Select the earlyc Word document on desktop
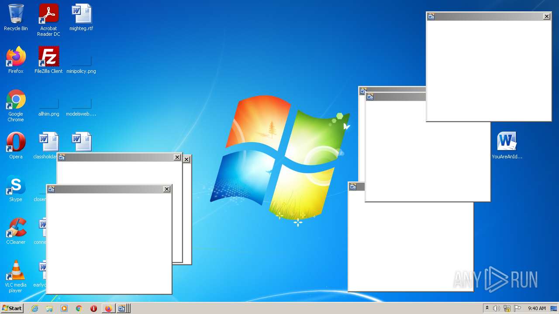This screenshot has height=314, width=559. point(40,274)
